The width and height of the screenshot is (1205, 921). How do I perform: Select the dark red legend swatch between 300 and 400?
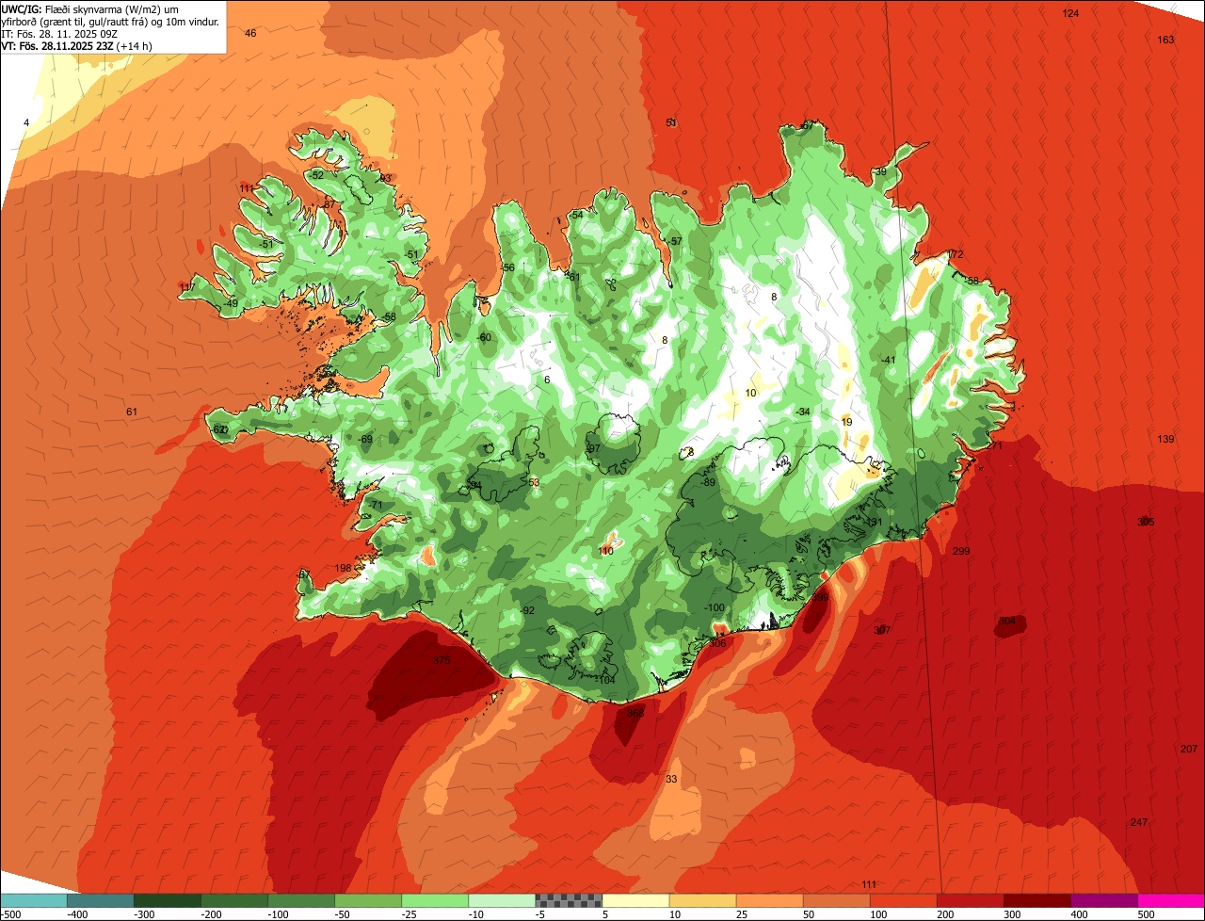[x=1037, y=900]
